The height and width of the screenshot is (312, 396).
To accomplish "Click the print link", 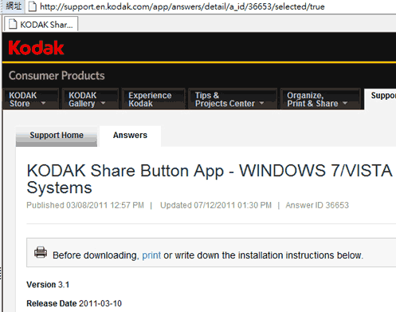I will [x=151, y=255].
